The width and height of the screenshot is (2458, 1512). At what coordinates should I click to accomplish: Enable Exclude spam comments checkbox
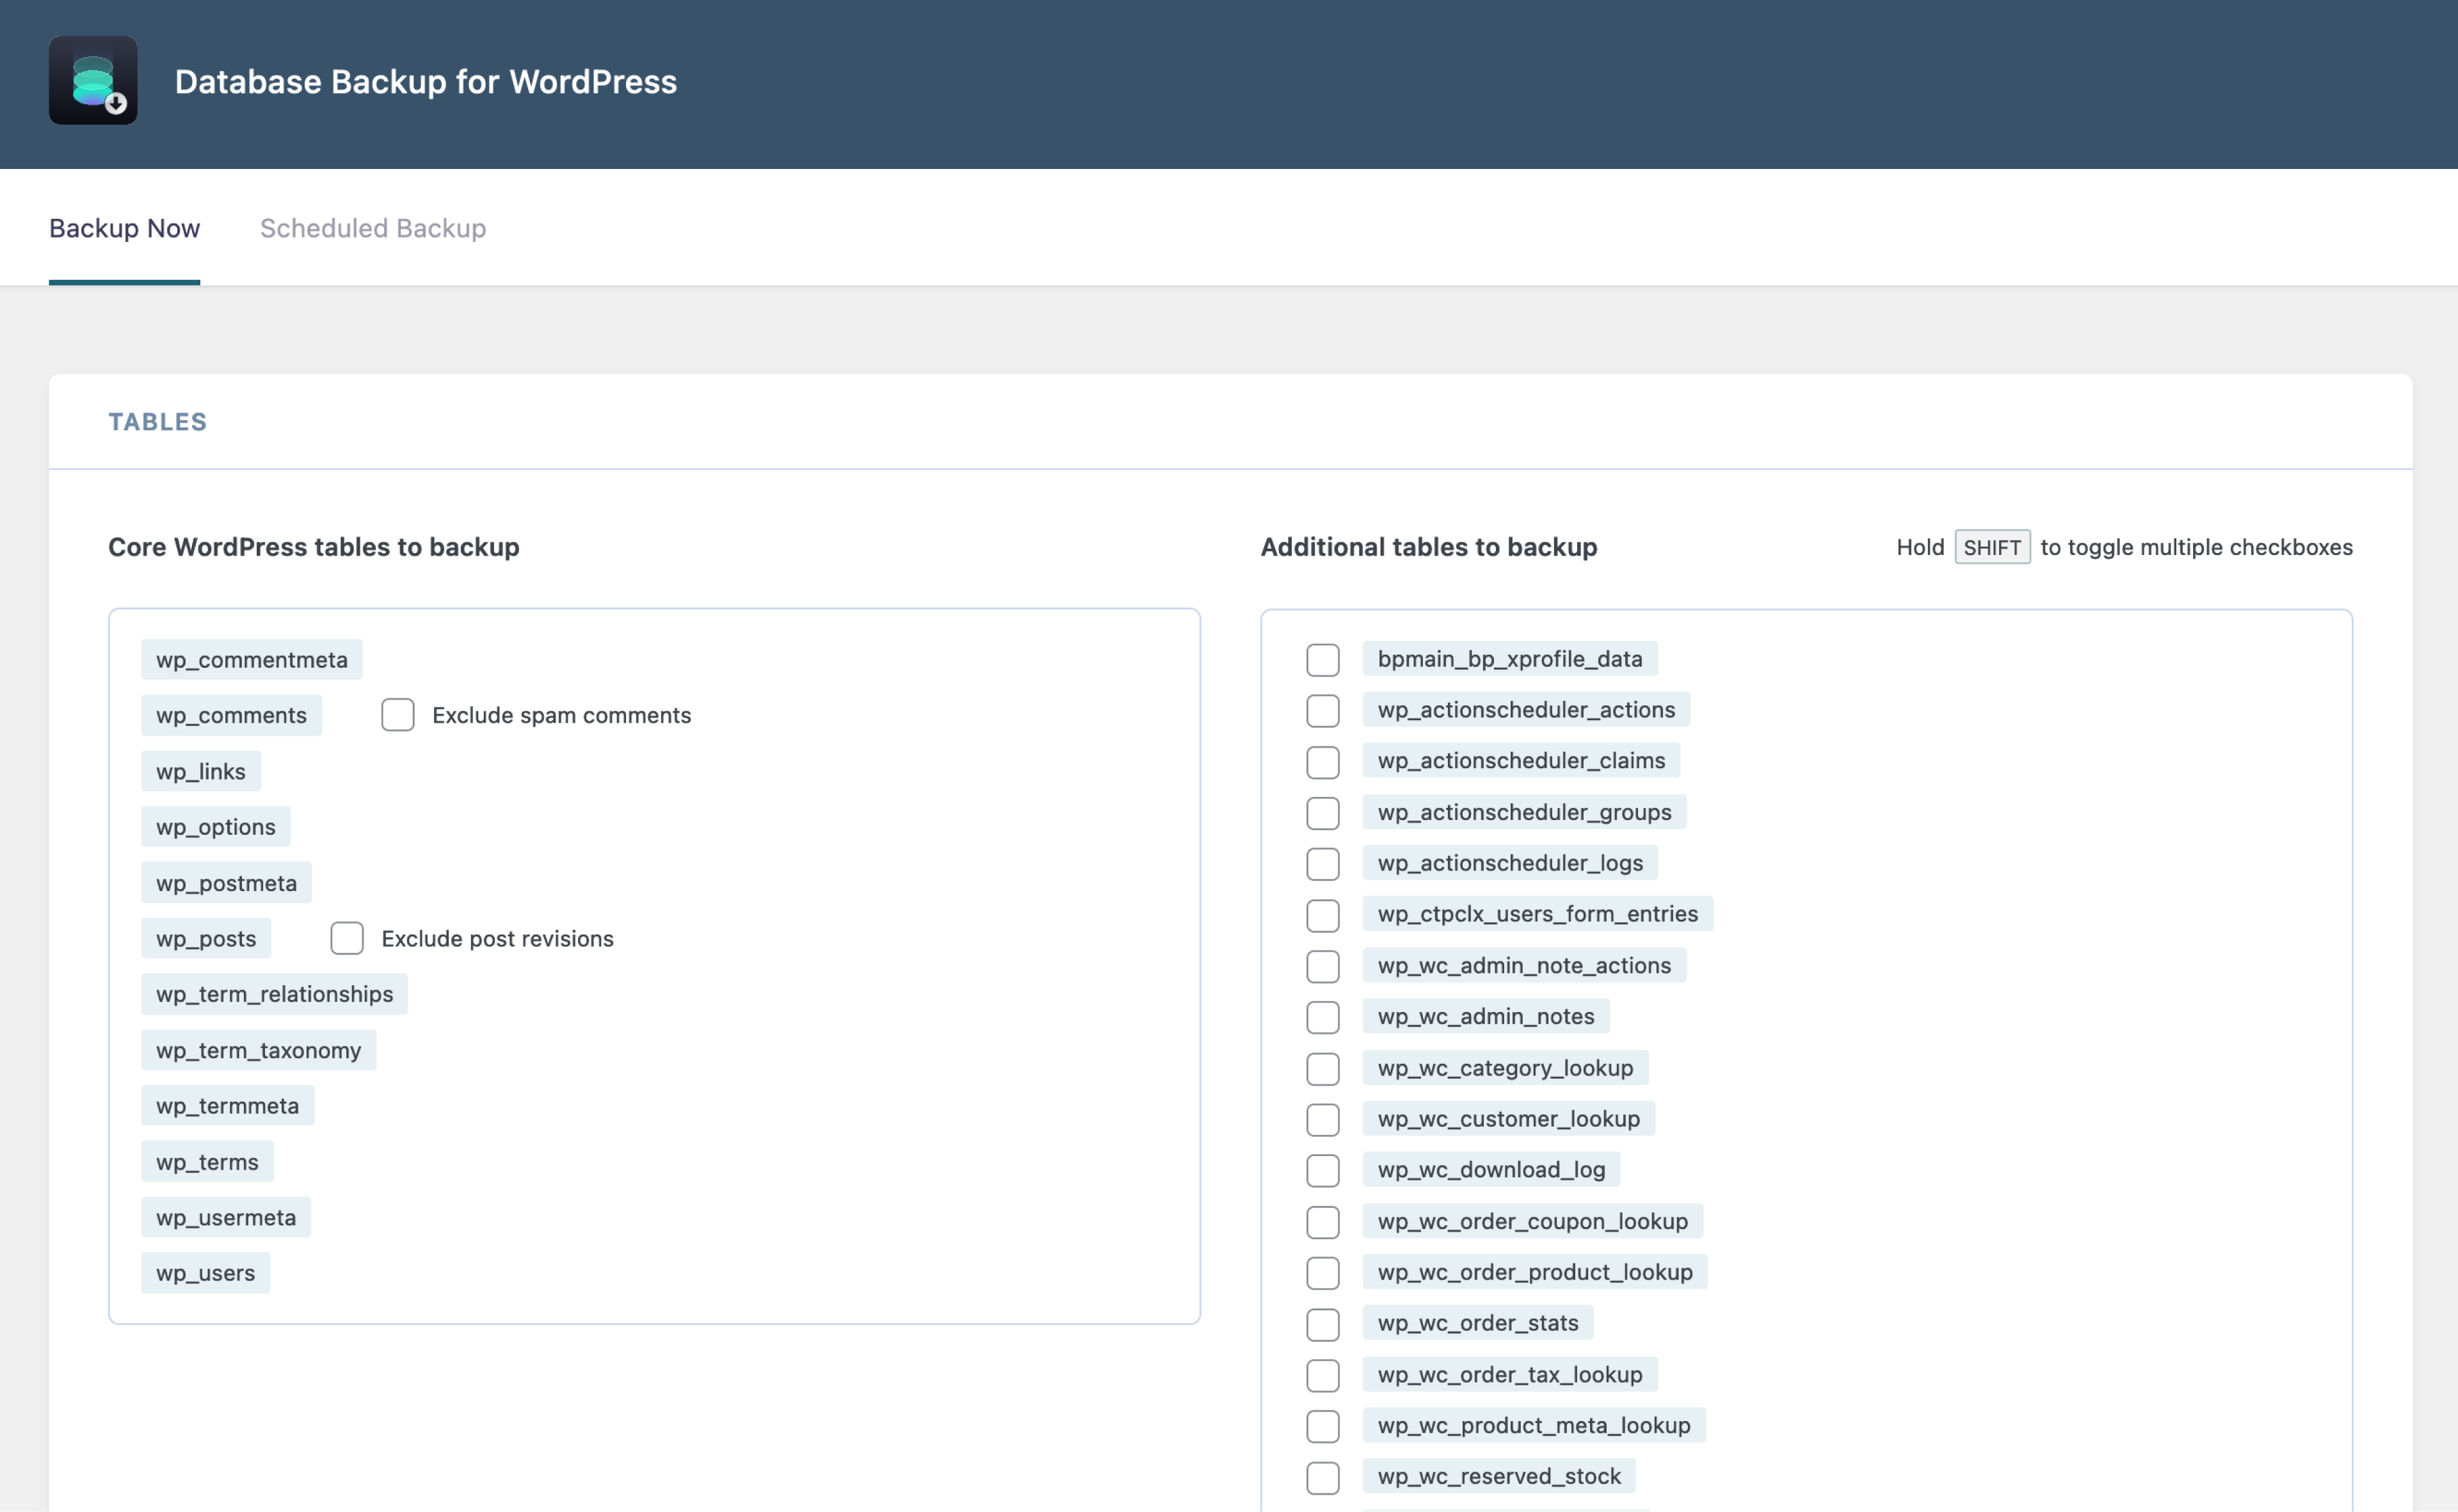(x=398, y=715)
